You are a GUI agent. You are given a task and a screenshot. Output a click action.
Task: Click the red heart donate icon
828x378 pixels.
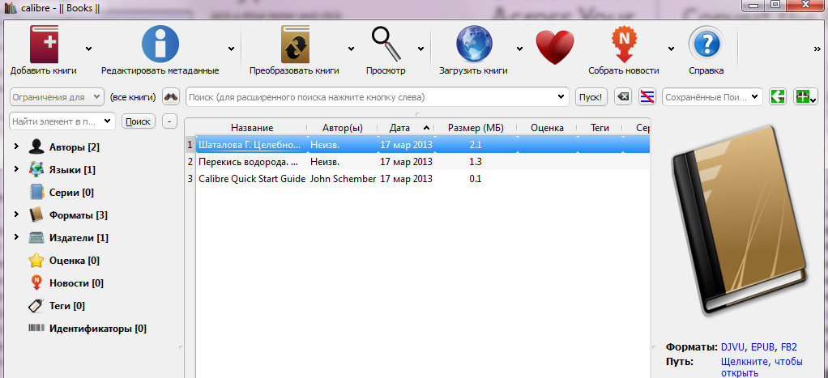(x=554, y=46)
